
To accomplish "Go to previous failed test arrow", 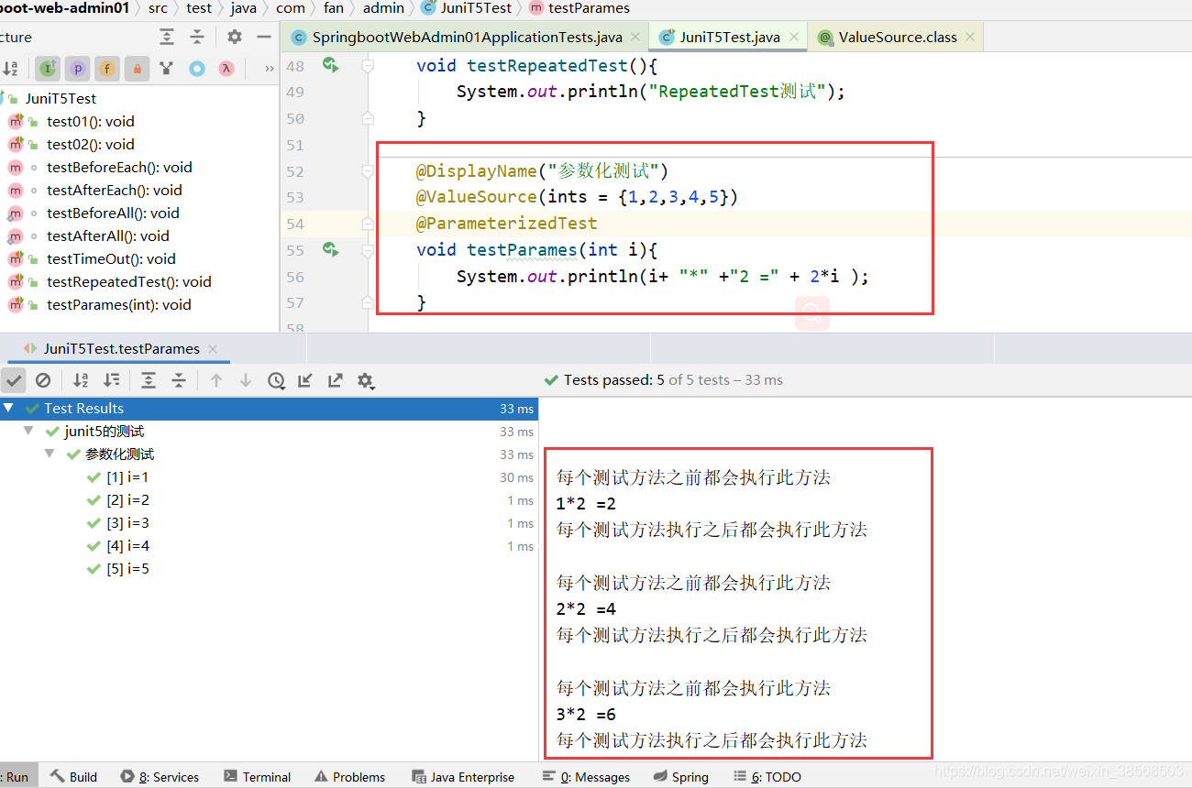I will tap(216, 380).
